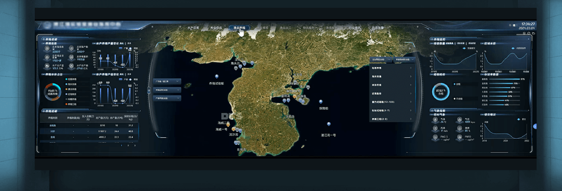Switch to the 种业供应 tab
The image size is (562, 191).
pos(216,28)
